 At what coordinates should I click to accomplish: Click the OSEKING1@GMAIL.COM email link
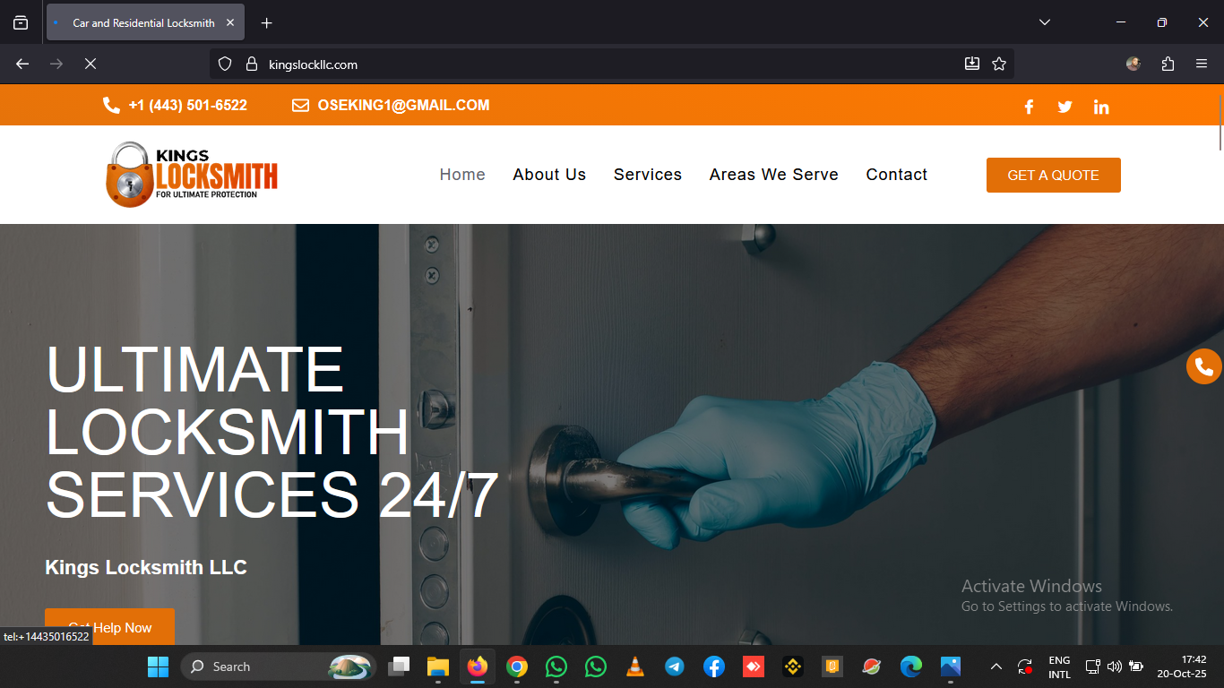pos(402,105)
